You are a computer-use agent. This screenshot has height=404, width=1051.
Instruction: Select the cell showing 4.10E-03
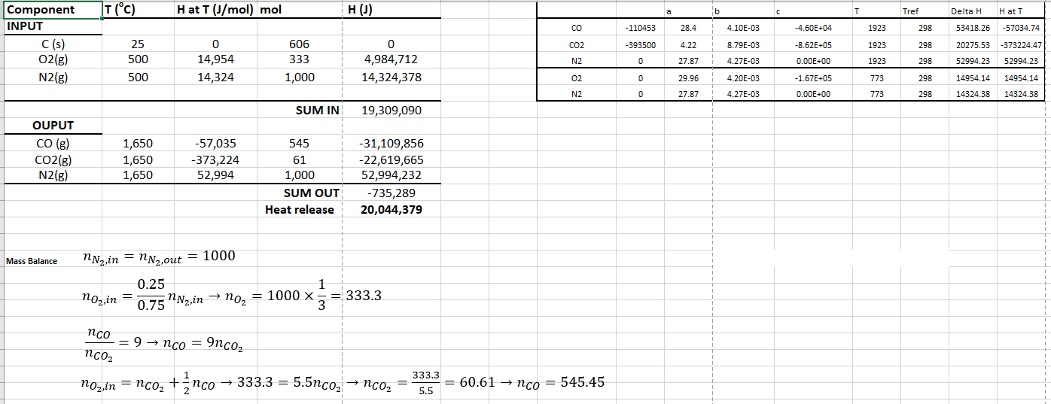pos(743,28)
